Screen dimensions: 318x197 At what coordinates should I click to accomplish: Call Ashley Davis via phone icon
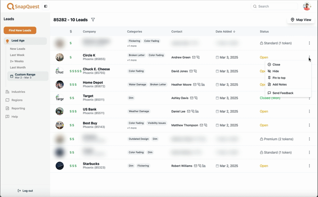[196, 98]
